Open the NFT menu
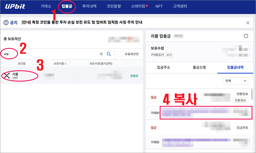 point(159,6)
